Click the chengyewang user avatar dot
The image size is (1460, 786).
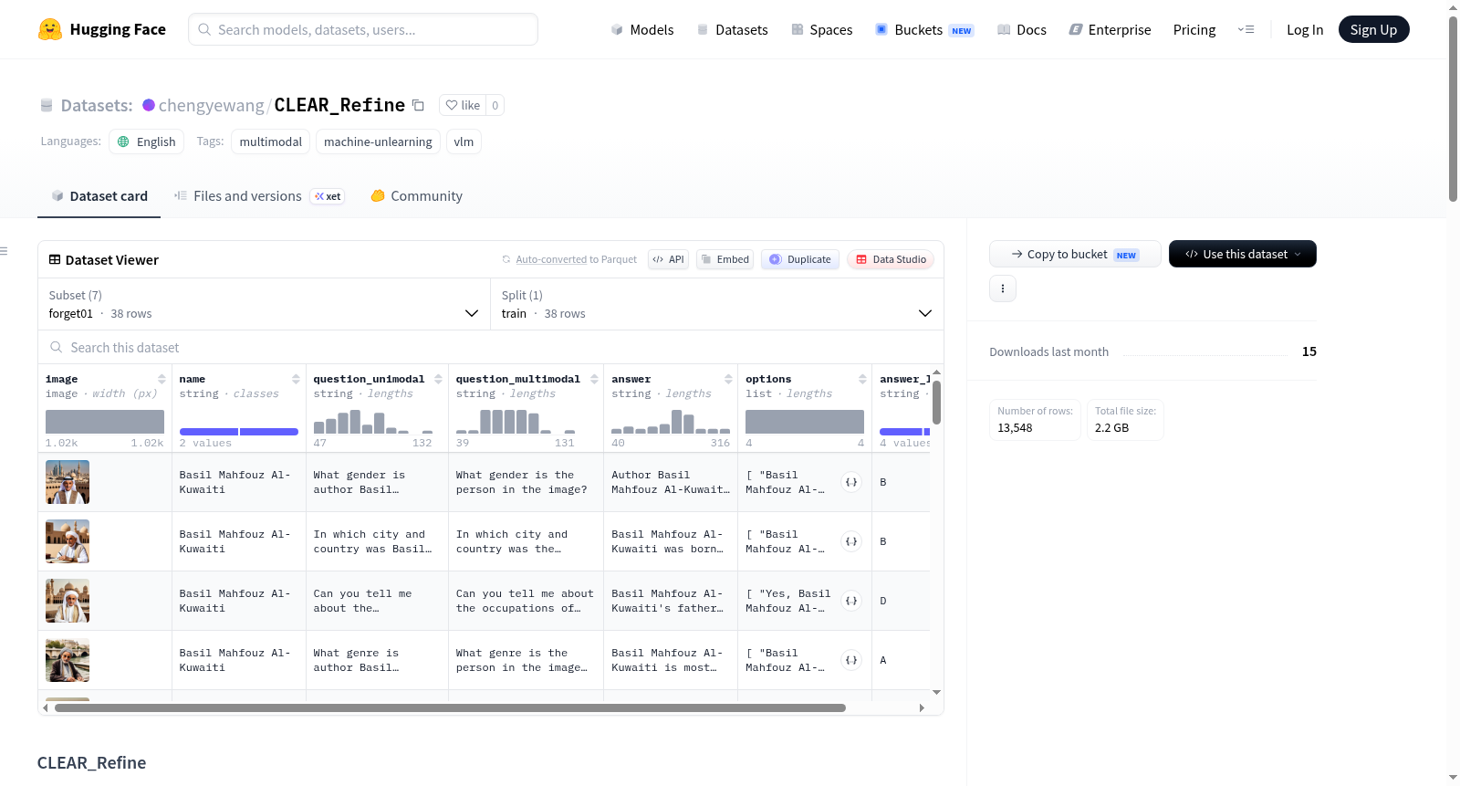click(x=149, y=105)
